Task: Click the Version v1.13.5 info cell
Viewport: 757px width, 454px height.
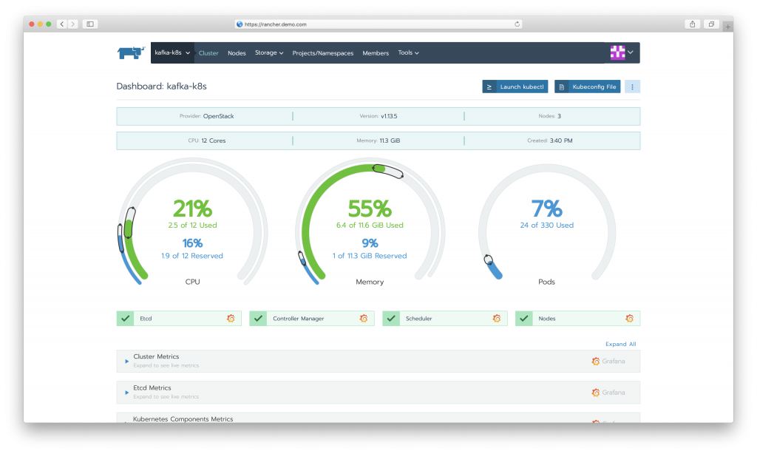Action: [378, 116]
